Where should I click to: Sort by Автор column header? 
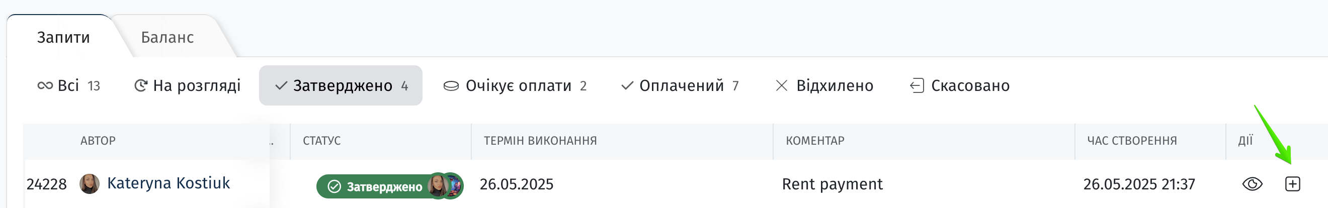98,141
